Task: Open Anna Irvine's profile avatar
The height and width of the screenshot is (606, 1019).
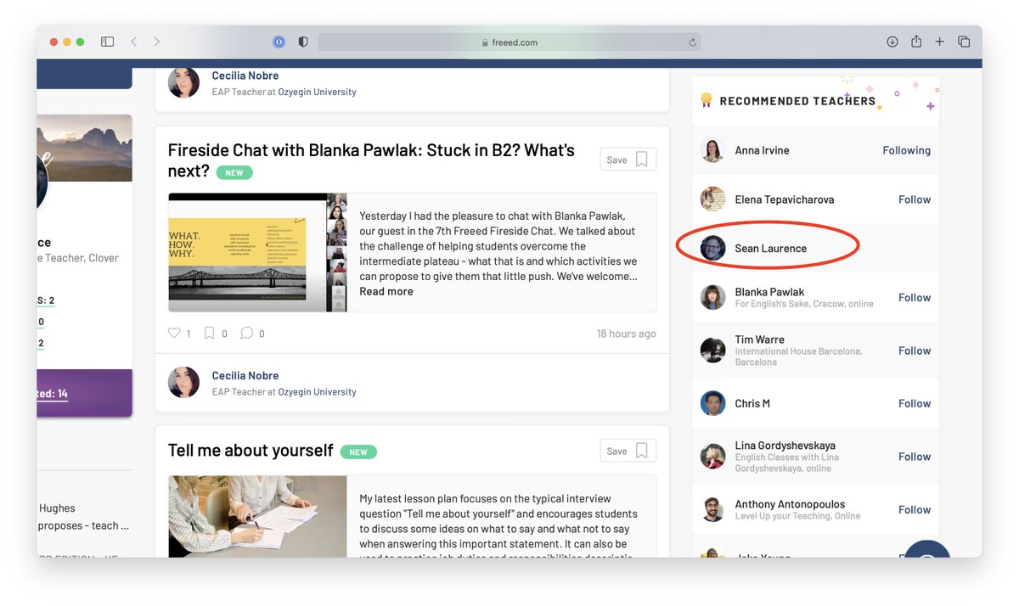Action: pyautogui.click(x=712, y=150)
